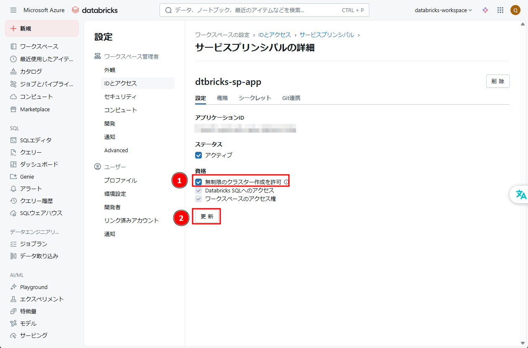Click the 更新 button
Viewport: 528px width, 348px height.
pyautogui.click(x=207, y=217)
